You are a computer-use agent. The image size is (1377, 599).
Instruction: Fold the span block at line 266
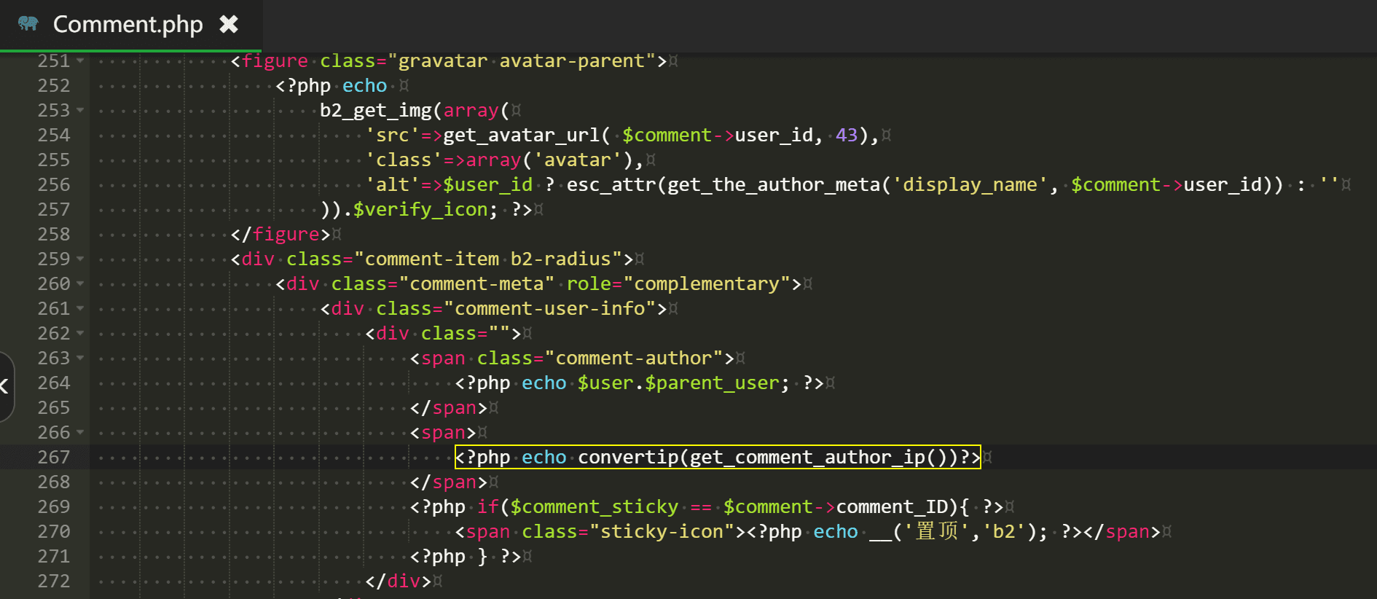pos(80,433)
